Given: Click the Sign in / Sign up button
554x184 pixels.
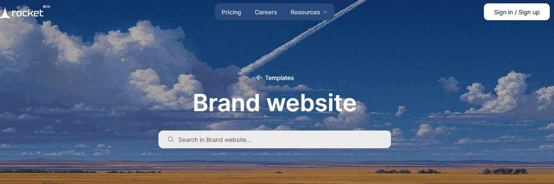Looking at the screenshot, I should (517, 12).
